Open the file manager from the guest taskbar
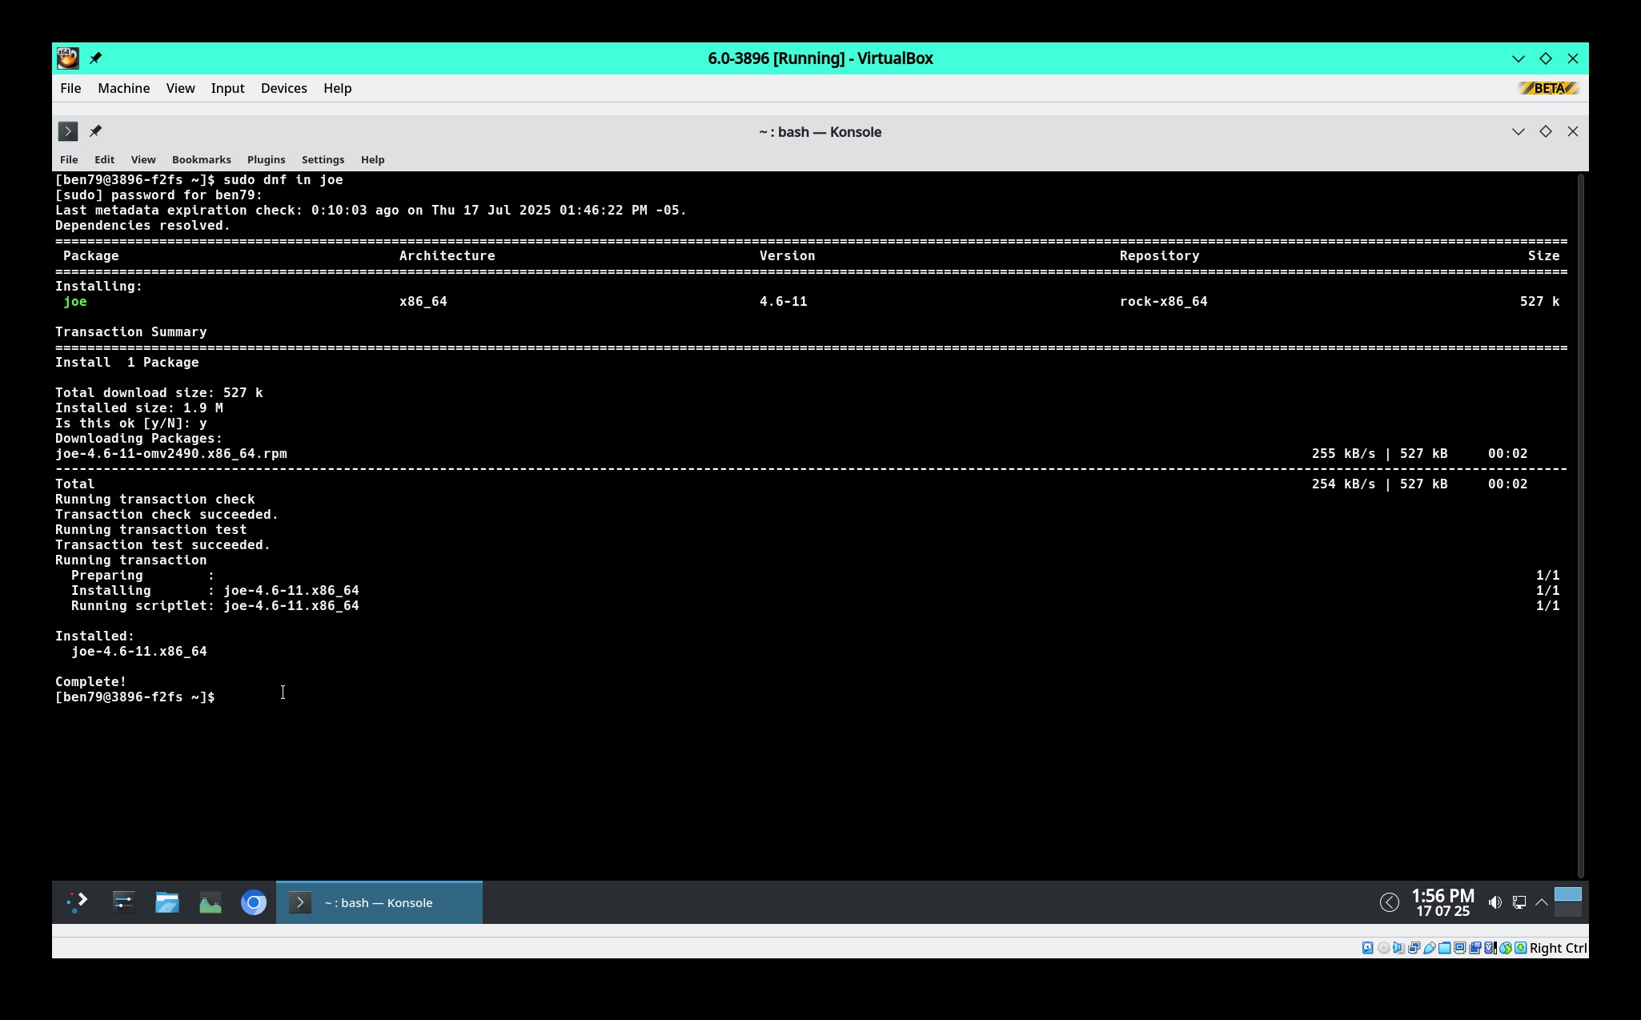1641x1020 pixels. click(167, 902)
